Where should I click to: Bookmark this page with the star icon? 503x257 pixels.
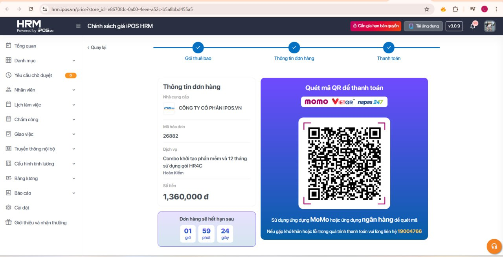427,9
